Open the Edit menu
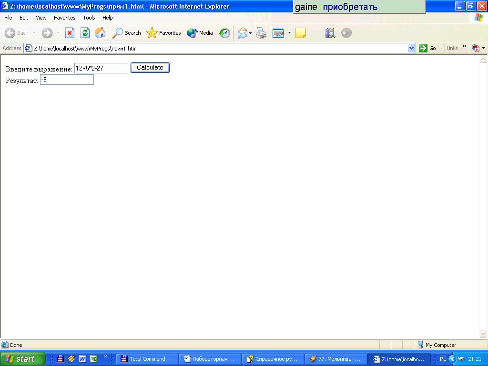Image resolution: width=488 pixels, height=366 pixels. pos(24,18)
